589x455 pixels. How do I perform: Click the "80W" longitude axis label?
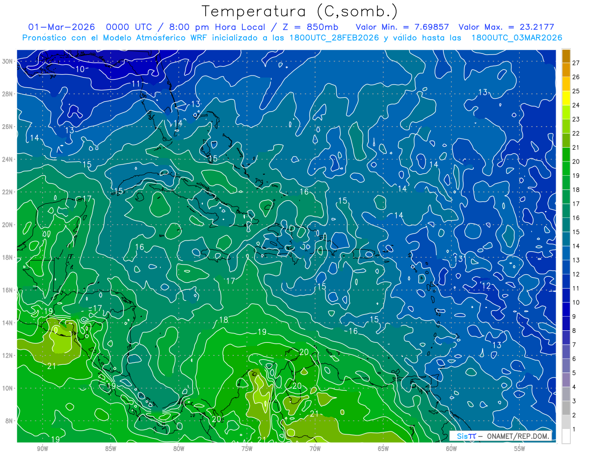(179, 449)
